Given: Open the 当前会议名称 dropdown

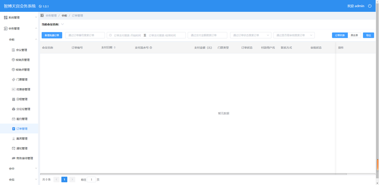Looking at the screenshot, I should [63, 25].
